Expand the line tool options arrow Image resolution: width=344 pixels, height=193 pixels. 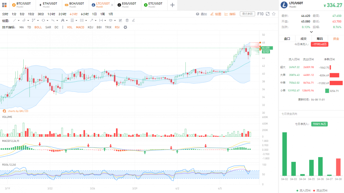pyautogui.click(x=19, y=21)
